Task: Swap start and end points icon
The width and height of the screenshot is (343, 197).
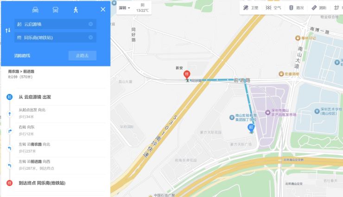Action: tap(8, 31)
